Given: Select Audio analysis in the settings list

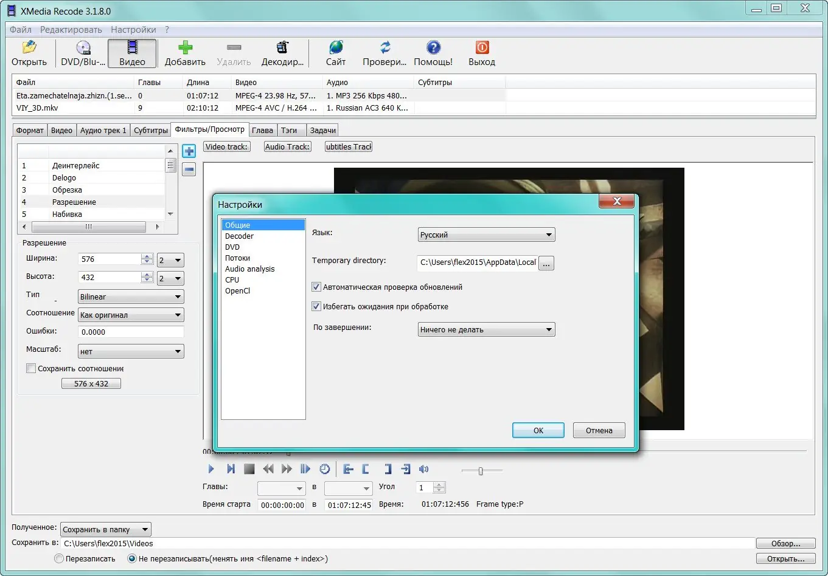Looking at the screenshot, I should 250,269.
